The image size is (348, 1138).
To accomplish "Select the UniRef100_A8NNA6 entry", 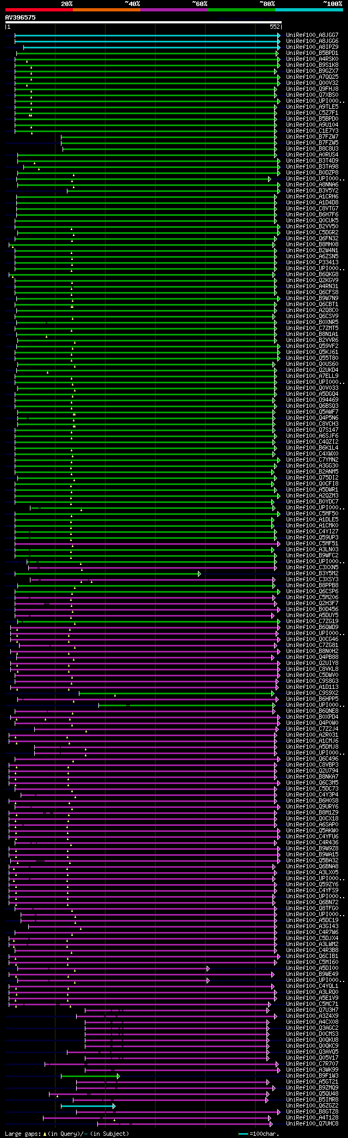I will click(312, 185).
